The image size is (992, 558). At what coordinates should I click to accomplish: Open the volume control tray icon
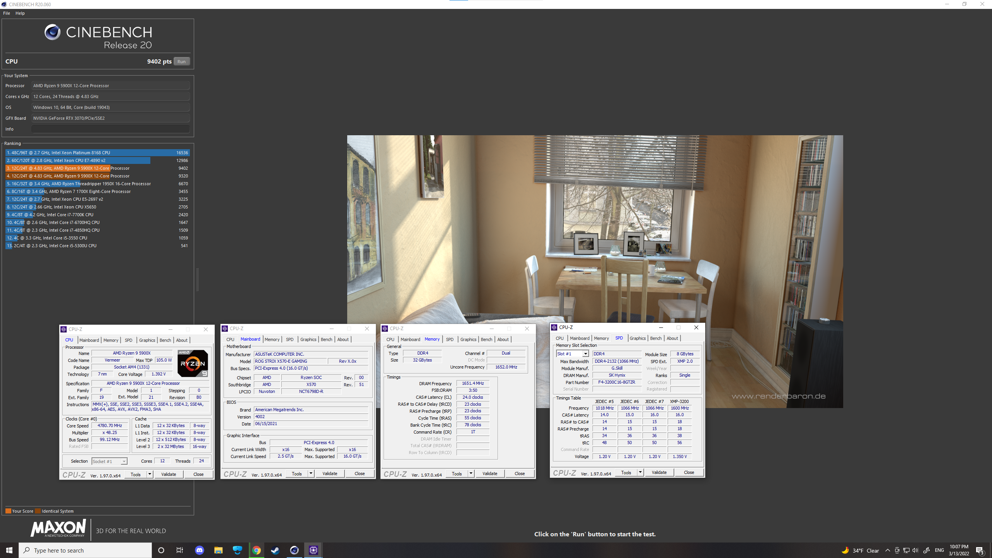[x=915, y=550]
